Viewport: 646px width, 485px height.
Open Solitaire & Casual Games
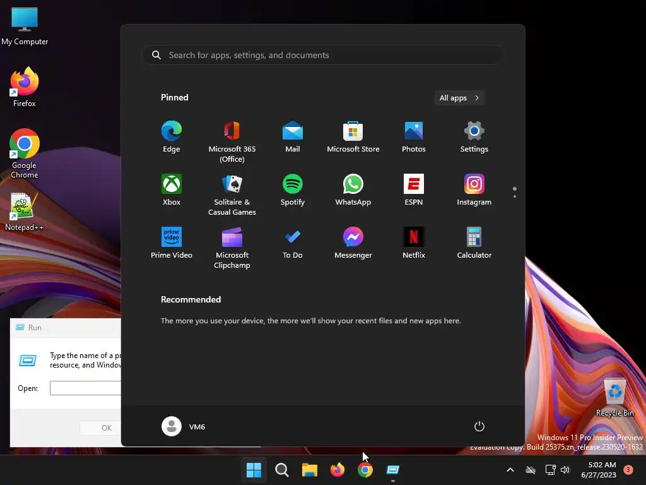point(232,195)
